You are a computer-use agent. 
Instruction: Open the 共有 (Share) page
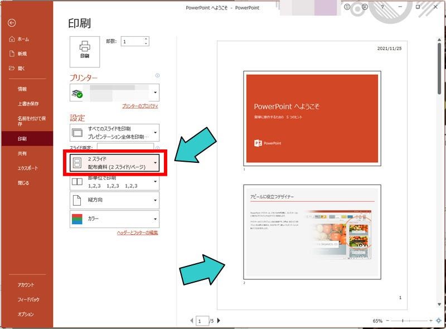[22, 153]
